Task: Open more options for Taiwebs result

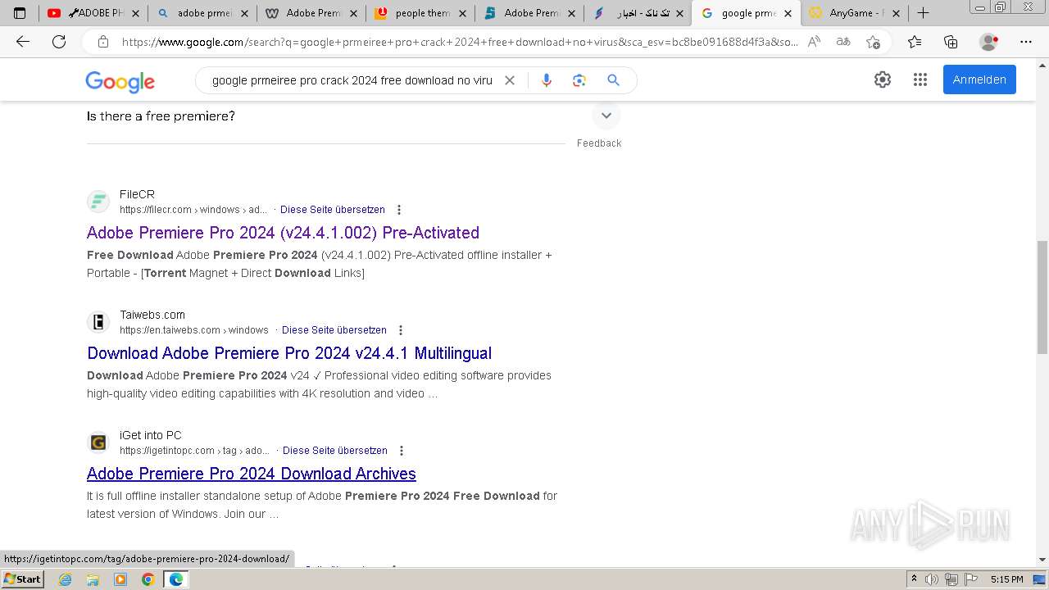Action: pyautogui.click(x=401, y=330)
